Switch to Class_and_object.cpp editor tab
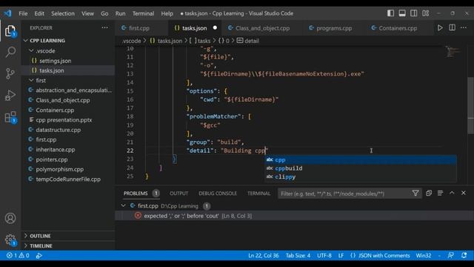The width and height of the screenshot is (474, 267). (262, 28)
